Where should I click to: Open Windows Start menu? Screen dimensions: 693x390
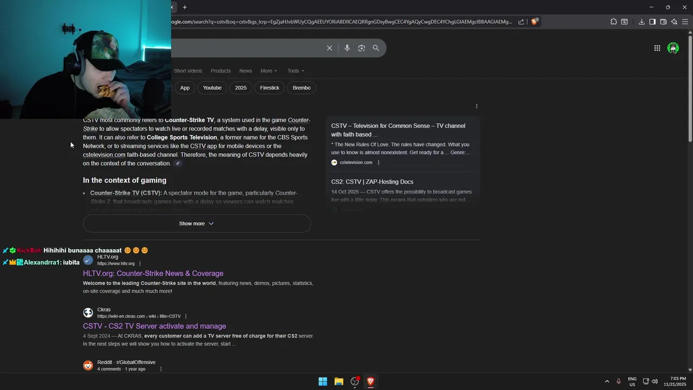coord(323,381)
